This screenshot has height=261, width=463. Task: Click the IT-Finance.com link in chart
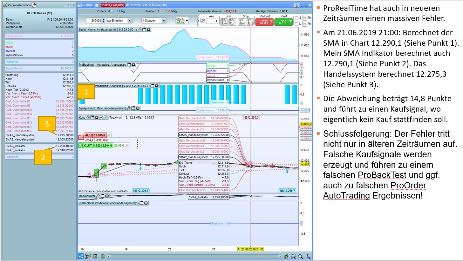click(x=90, y=191)
